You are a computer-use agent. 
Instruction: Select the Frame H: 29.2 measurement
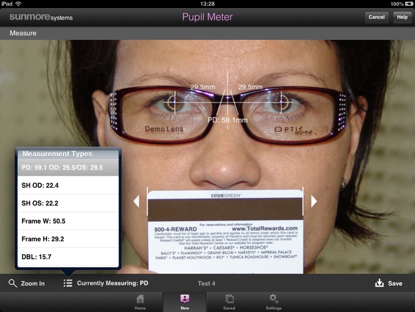pos(68,239)
